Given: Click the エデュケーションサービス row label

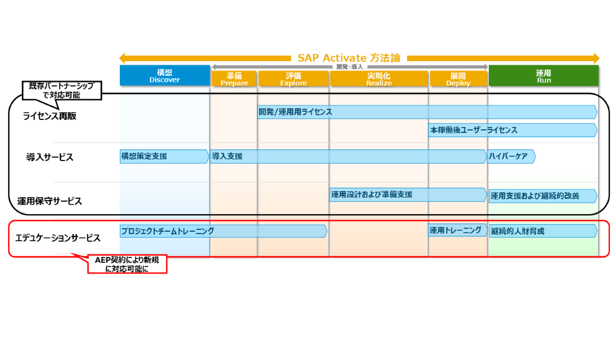Looking at the screenshot, I should pyautogui.click(x=58, y=238).
